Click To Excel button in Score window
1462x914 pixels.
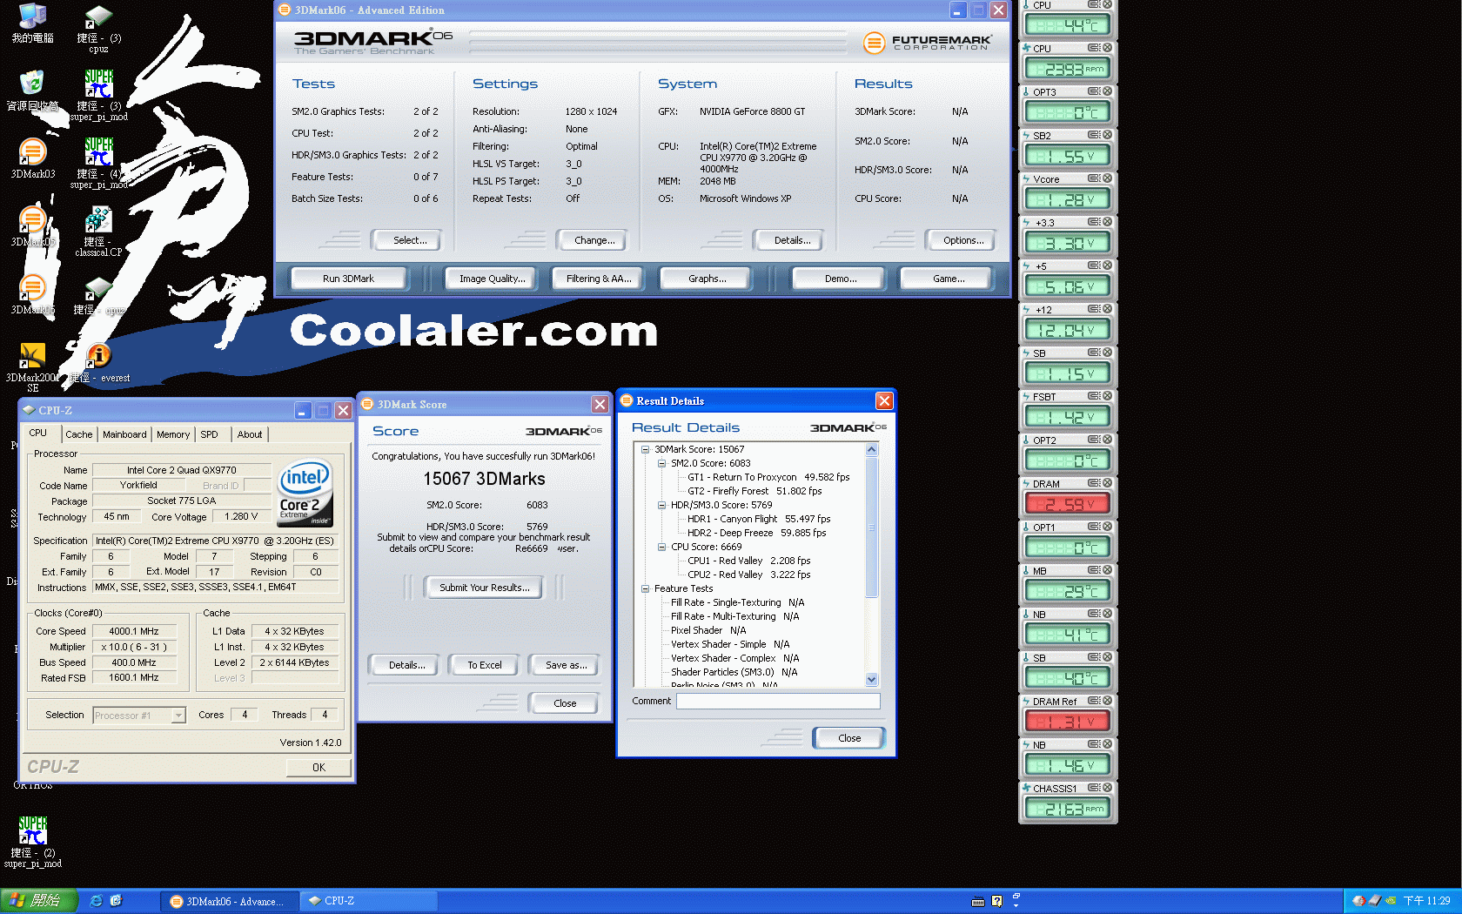[x=484, y=665]
